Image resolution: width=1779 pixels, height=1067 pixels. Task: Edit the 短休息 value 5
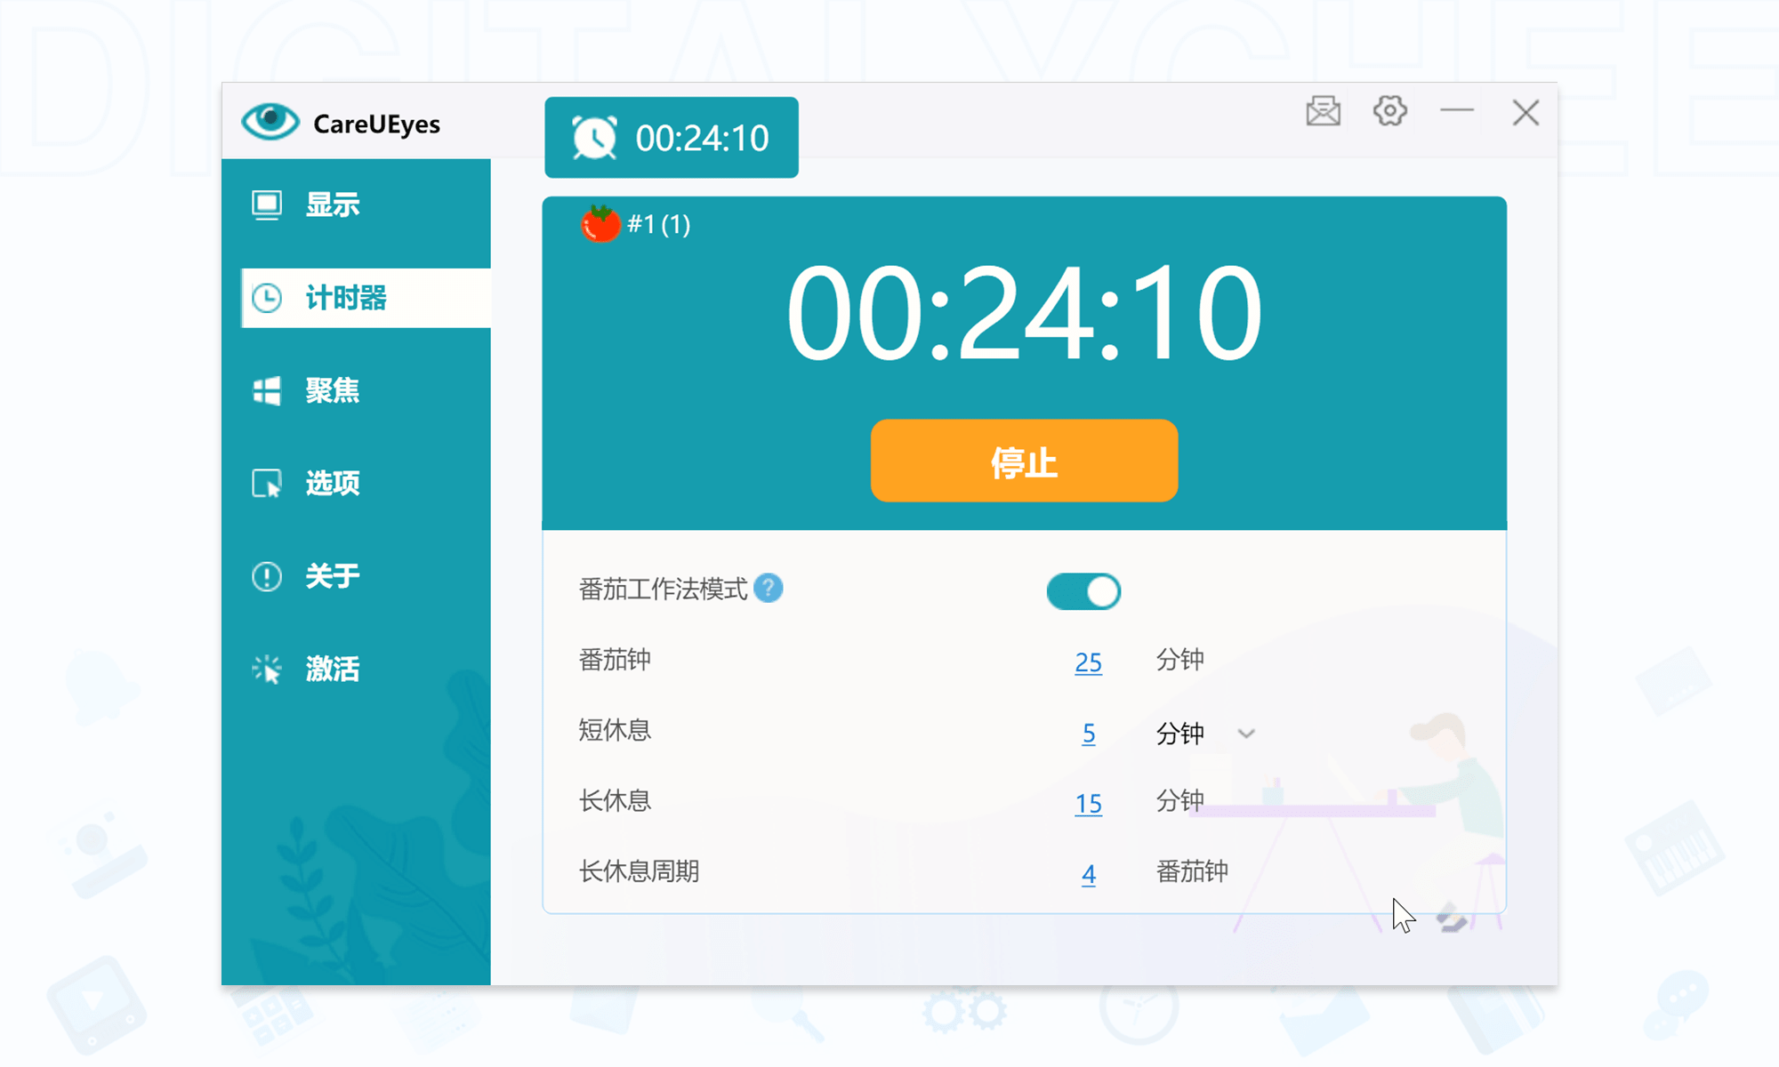click(x=1088, y=733)
